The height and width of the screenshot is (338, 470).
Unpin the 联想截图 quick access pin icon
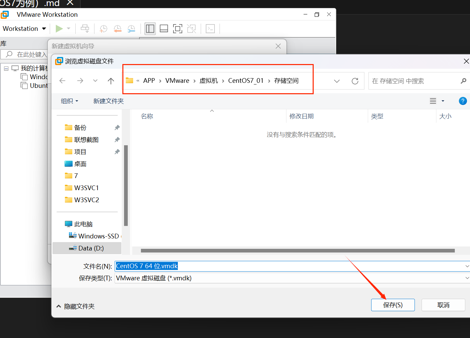pyautogui.click(x=117, y=139)
